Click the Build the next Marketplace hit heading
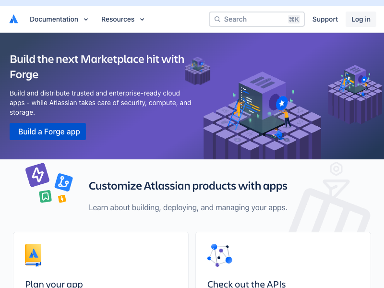The image size is (384, 288). 97,67
